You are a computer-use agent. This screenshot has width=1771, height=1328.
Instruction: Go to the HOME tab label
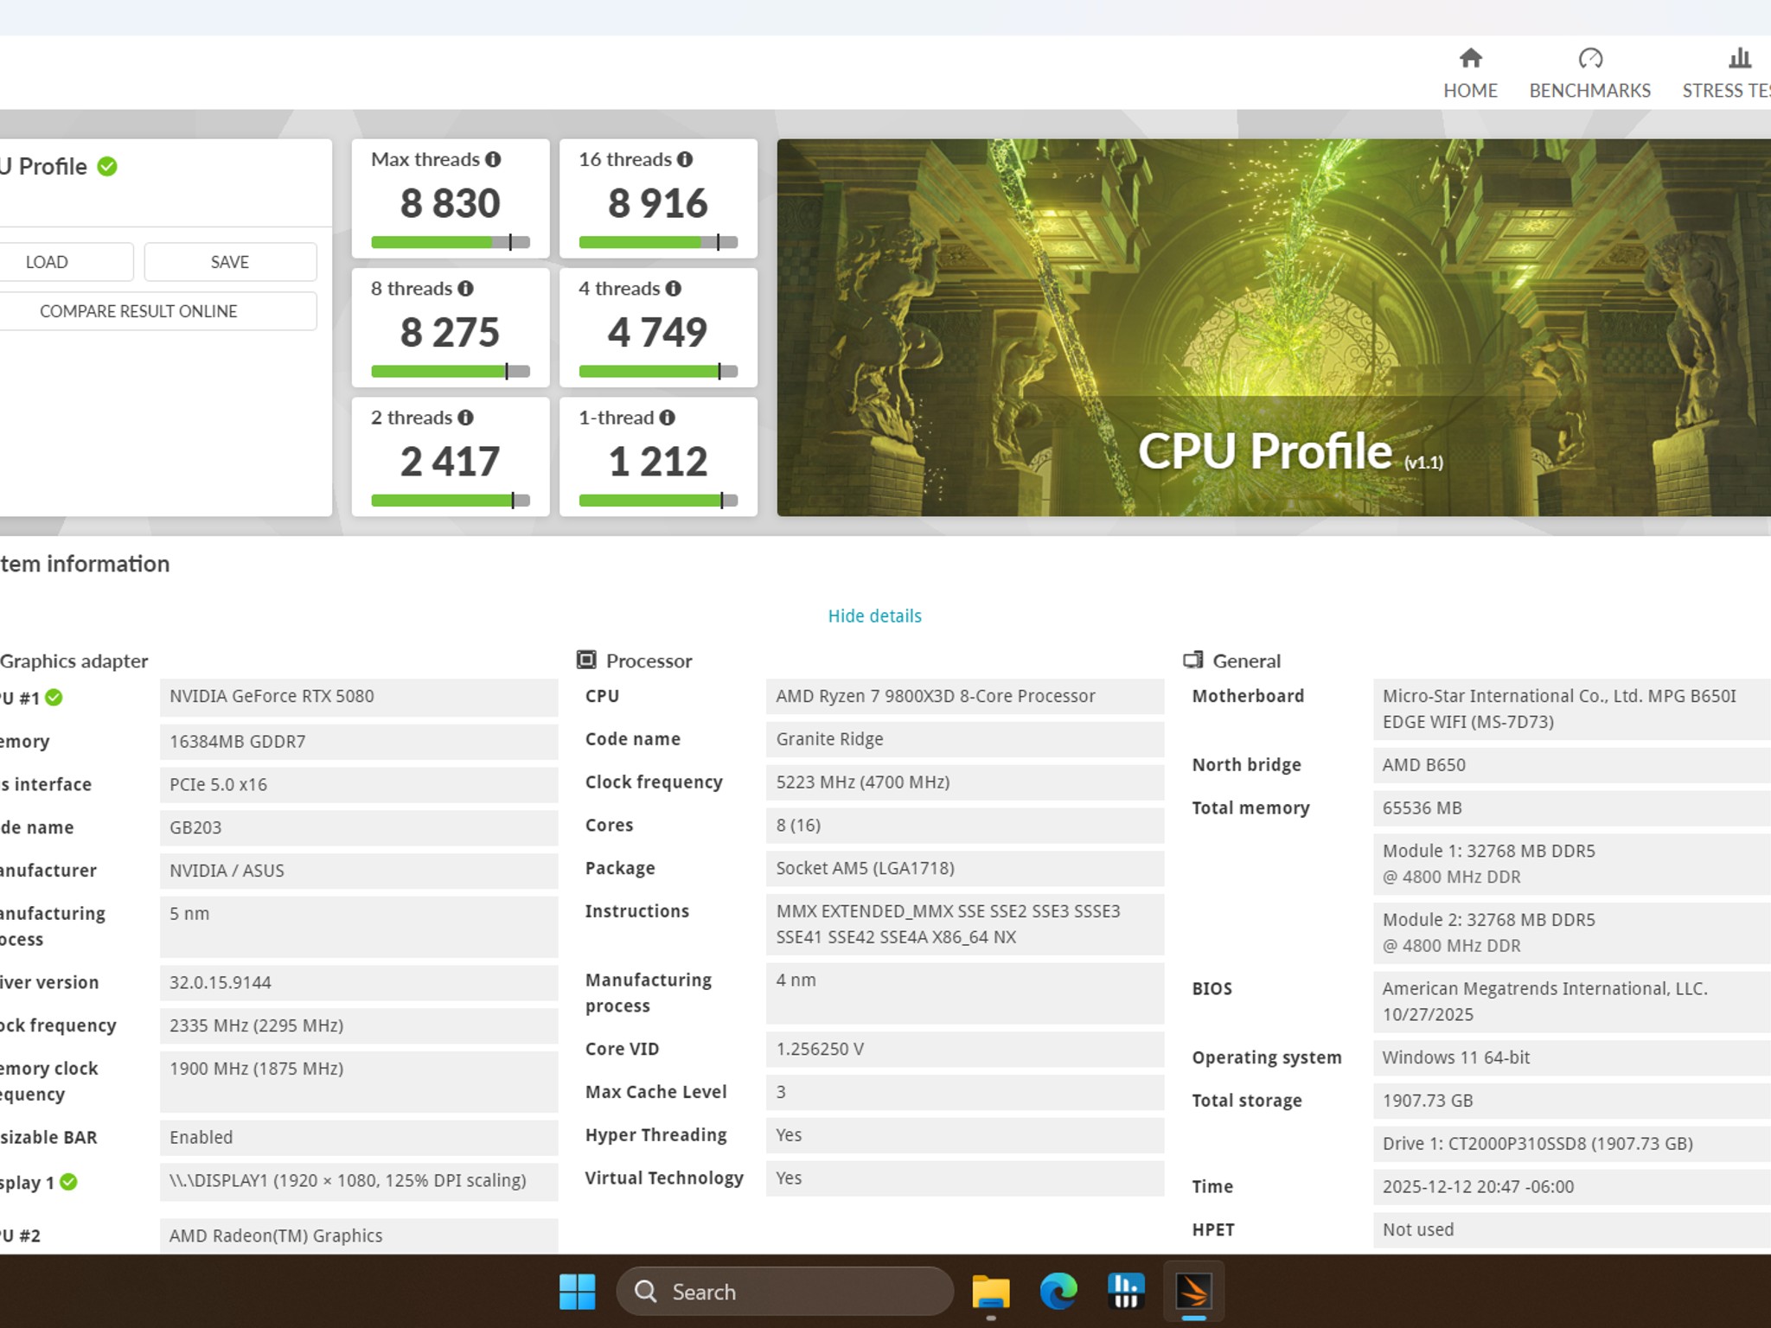pyautogui.click(x=1470, y=91)
